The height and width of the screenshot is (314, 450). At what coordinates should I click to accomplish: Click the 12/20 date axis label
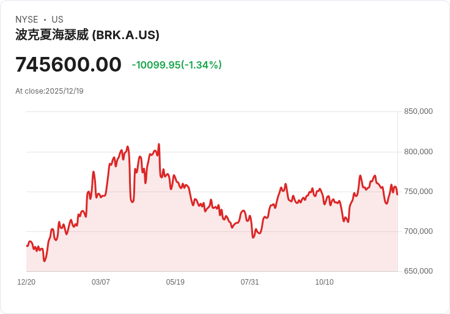26,282
